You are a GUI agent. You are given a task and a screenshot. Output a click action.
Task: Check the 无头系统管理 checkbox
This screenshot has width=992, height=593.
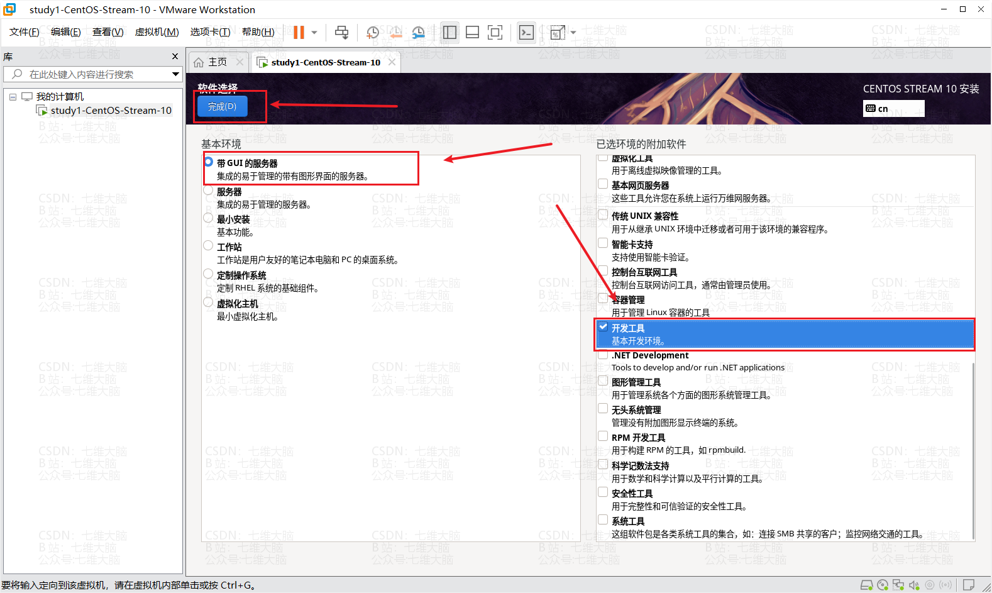pyautogui.click(x=603, y=408)
